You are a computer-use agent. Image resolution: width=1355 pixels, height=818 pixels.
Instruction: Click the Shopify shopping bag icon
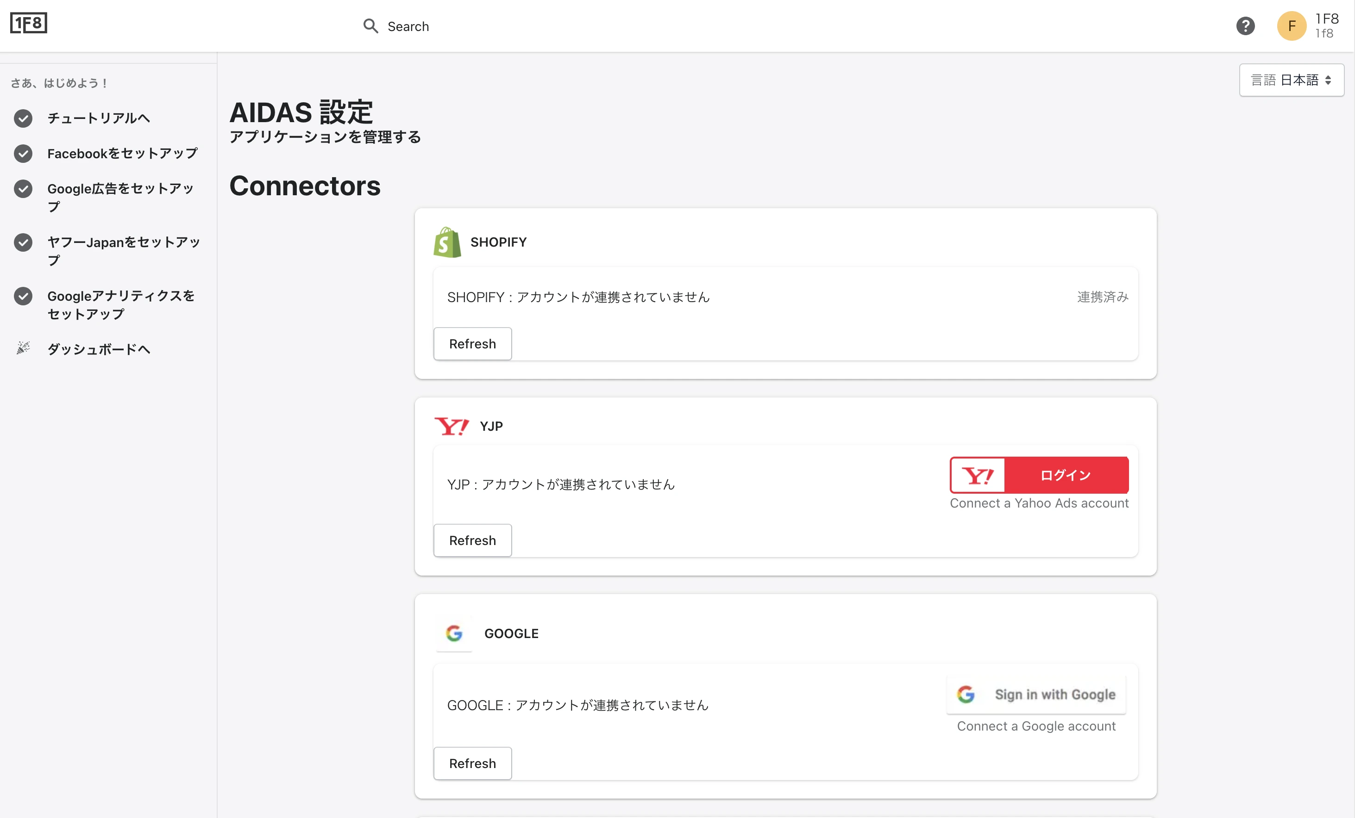click(446, 242)
